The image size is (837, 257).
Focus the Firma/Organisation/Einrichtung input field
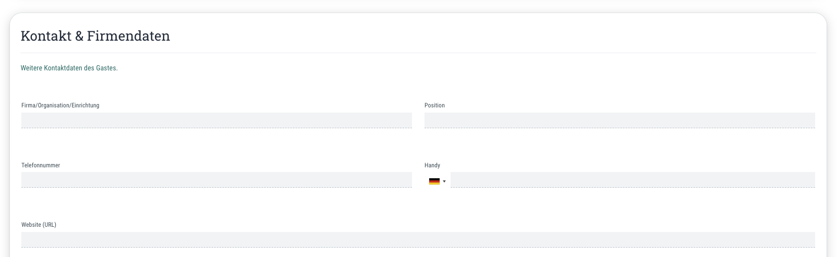point(216,120)
